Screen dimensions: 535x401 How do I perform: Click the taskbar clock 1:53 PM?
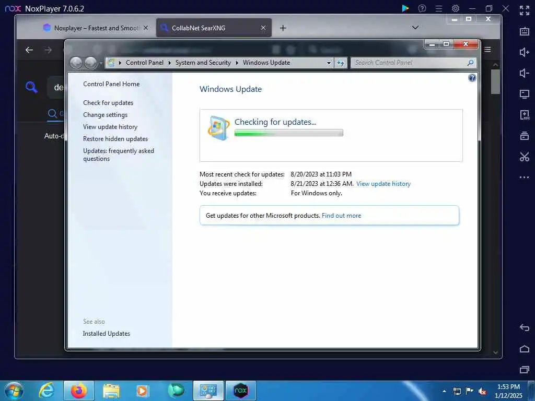tap(508, 387)
